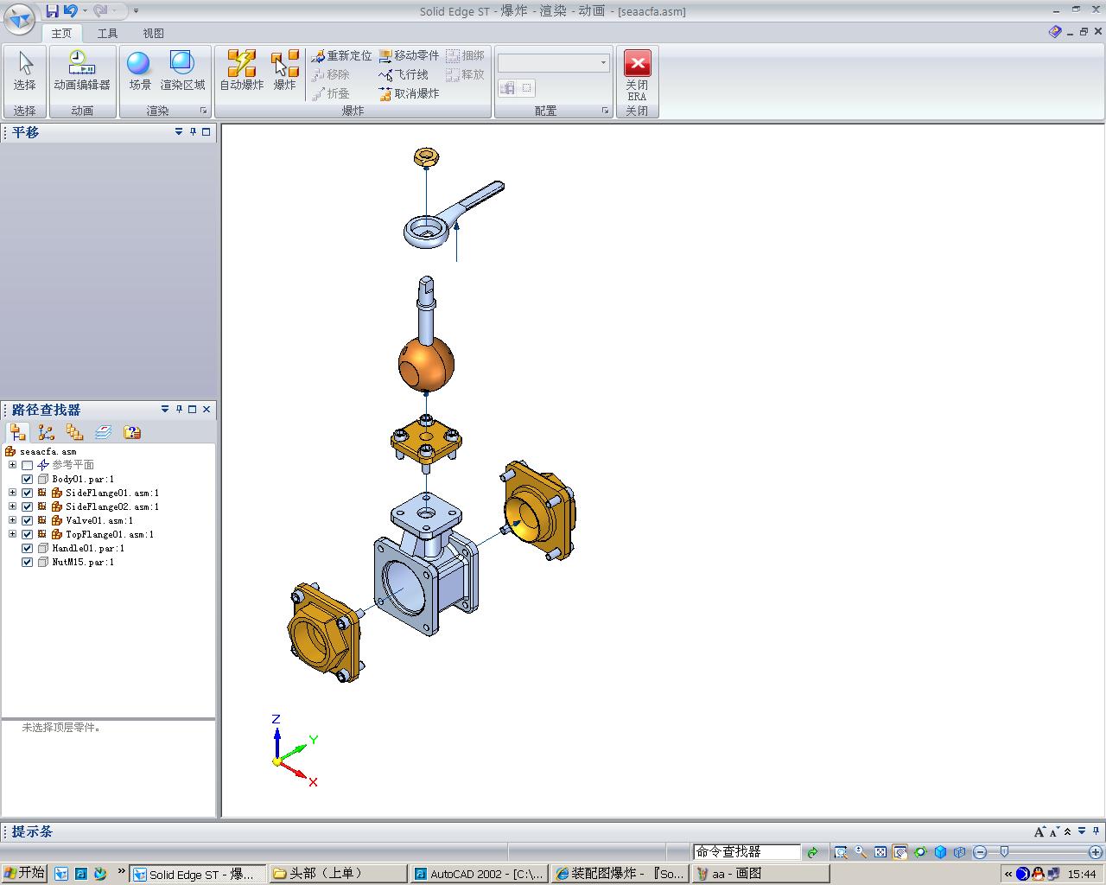Open the 动画编辑器 animation editor
1106x885 pixels.
click(x=82, y=73)
